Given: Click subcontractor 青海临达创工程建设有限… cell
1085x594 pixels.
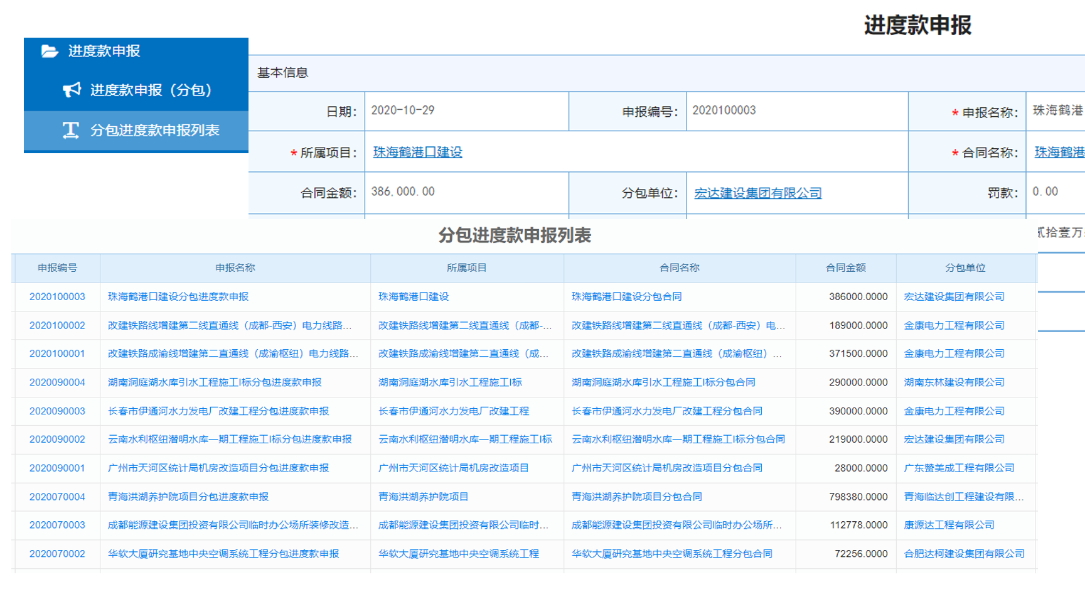Looking at the screenshot, I should [x=964, y=497].
